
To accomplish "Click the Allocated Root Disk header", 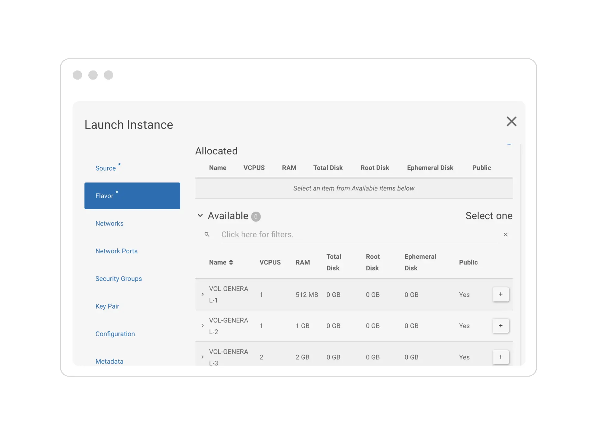I will 375,168.
